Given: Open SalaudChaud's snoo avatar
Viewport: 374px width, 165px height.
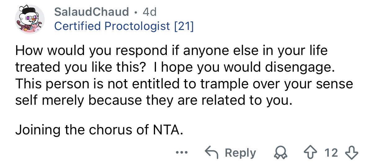Looking at the screenshot, I should pyautogui.click(x=29, y=19).
